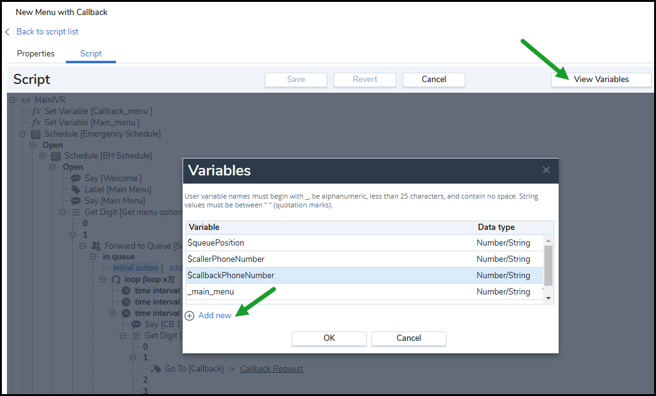Click the back arrow chevron icon
Viewport: 656px width, 396px height.
tap(7, 32)
